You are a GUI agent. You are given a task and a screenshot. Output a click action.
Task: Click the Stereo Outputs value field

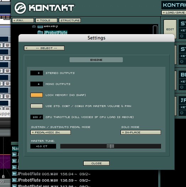(x=37, y=73)
